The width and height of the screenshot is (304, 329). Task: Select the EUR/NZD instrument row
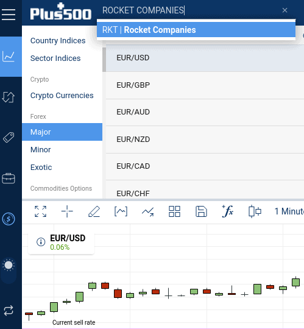pos(205,140)
